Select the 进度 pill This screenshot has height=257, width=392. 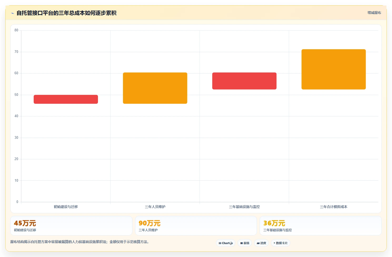coord(261,243)
